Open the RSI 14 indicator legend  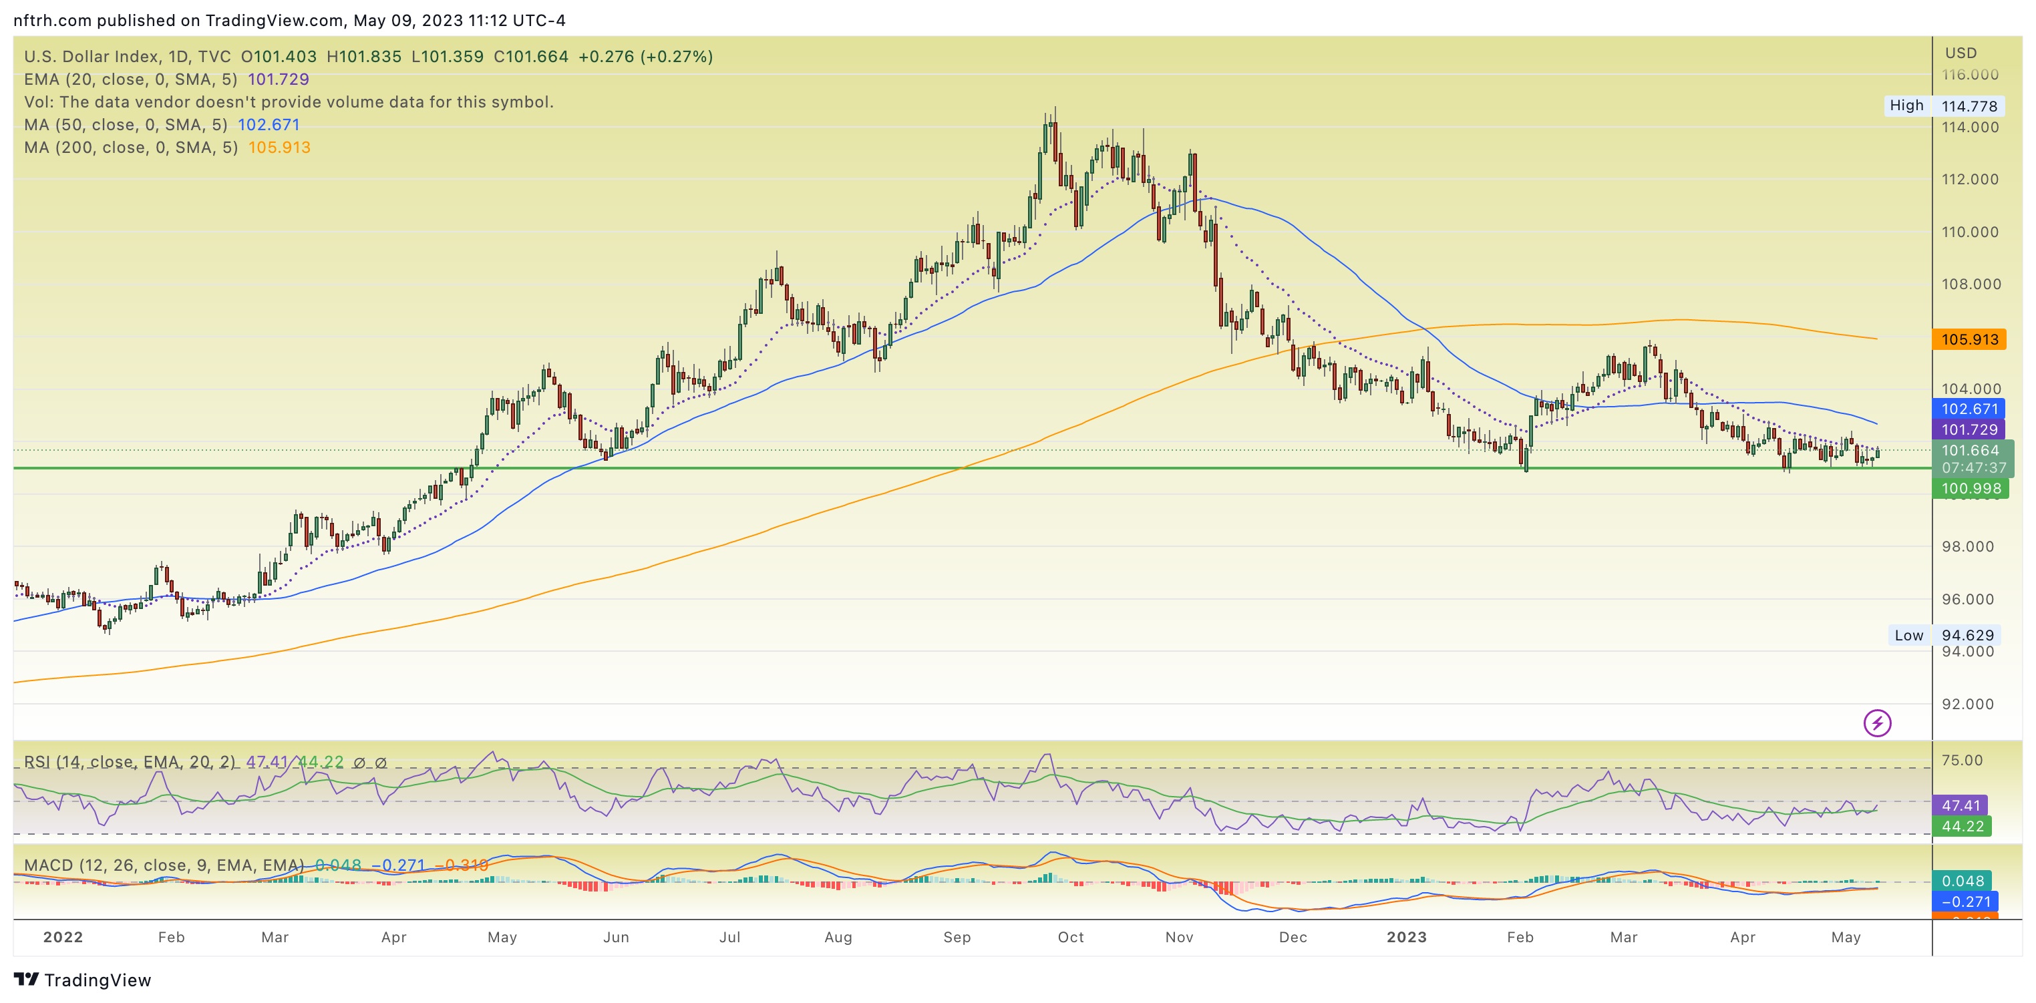(129, 762)
